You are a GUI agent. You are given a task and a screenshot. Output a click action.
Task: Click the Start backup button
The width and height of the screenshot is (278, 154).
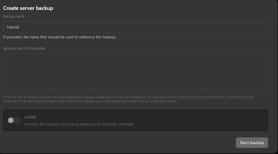[x=252, y=143]
